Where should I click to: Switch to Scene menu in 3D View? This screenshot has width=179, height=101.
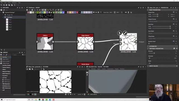pos(88,69)
